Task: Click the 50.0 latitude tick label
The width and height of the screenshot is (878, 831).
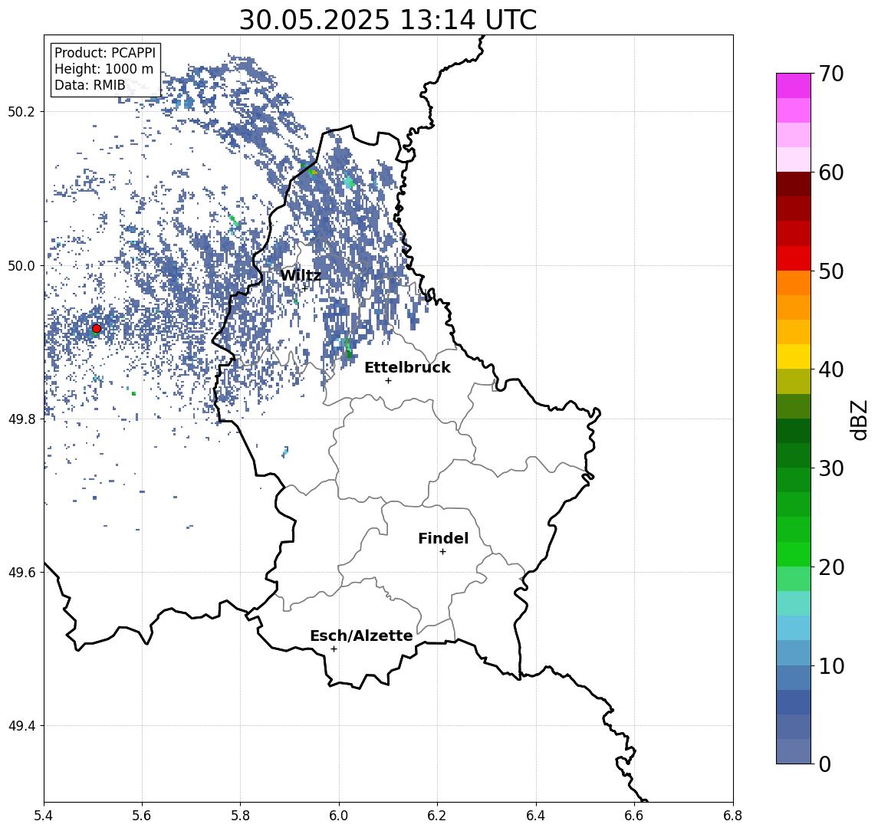Action: (21, 266)
